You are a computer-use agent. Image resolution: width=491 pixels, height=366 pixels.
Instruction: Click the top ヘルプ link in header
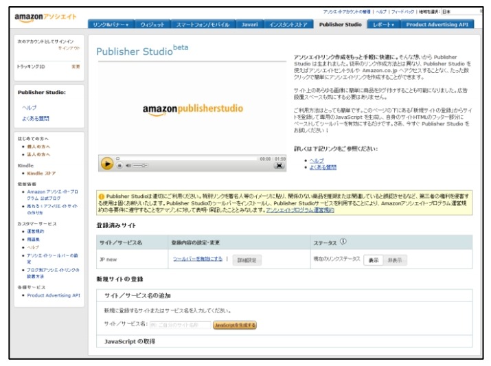coord(381,12)
